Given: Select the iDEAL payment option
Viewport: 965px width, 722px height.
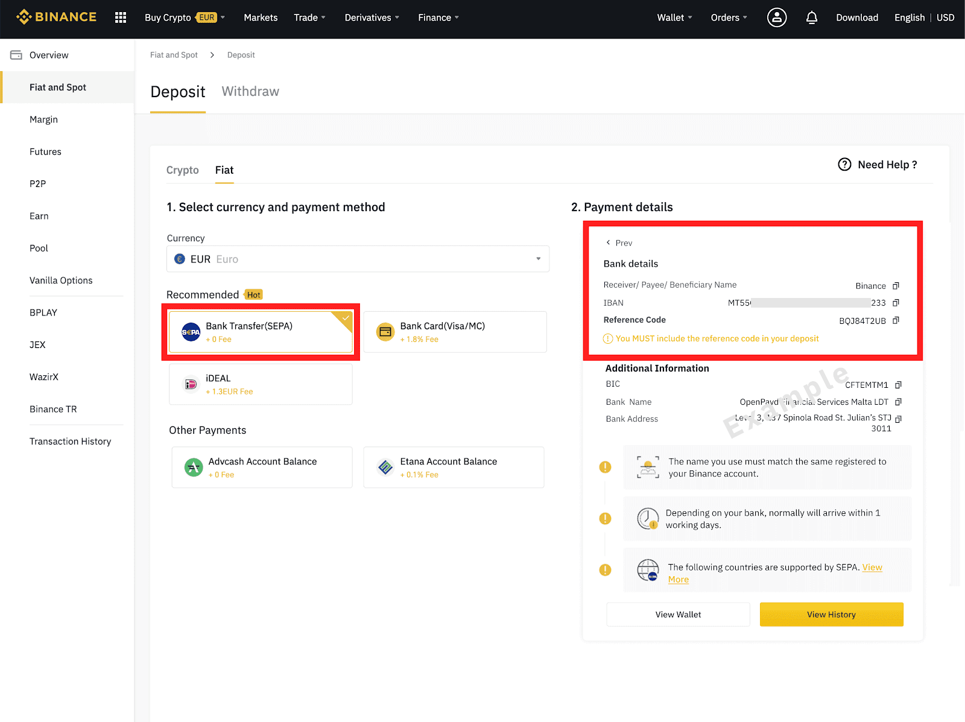Looking at the screenshot, I should (261, 384).
